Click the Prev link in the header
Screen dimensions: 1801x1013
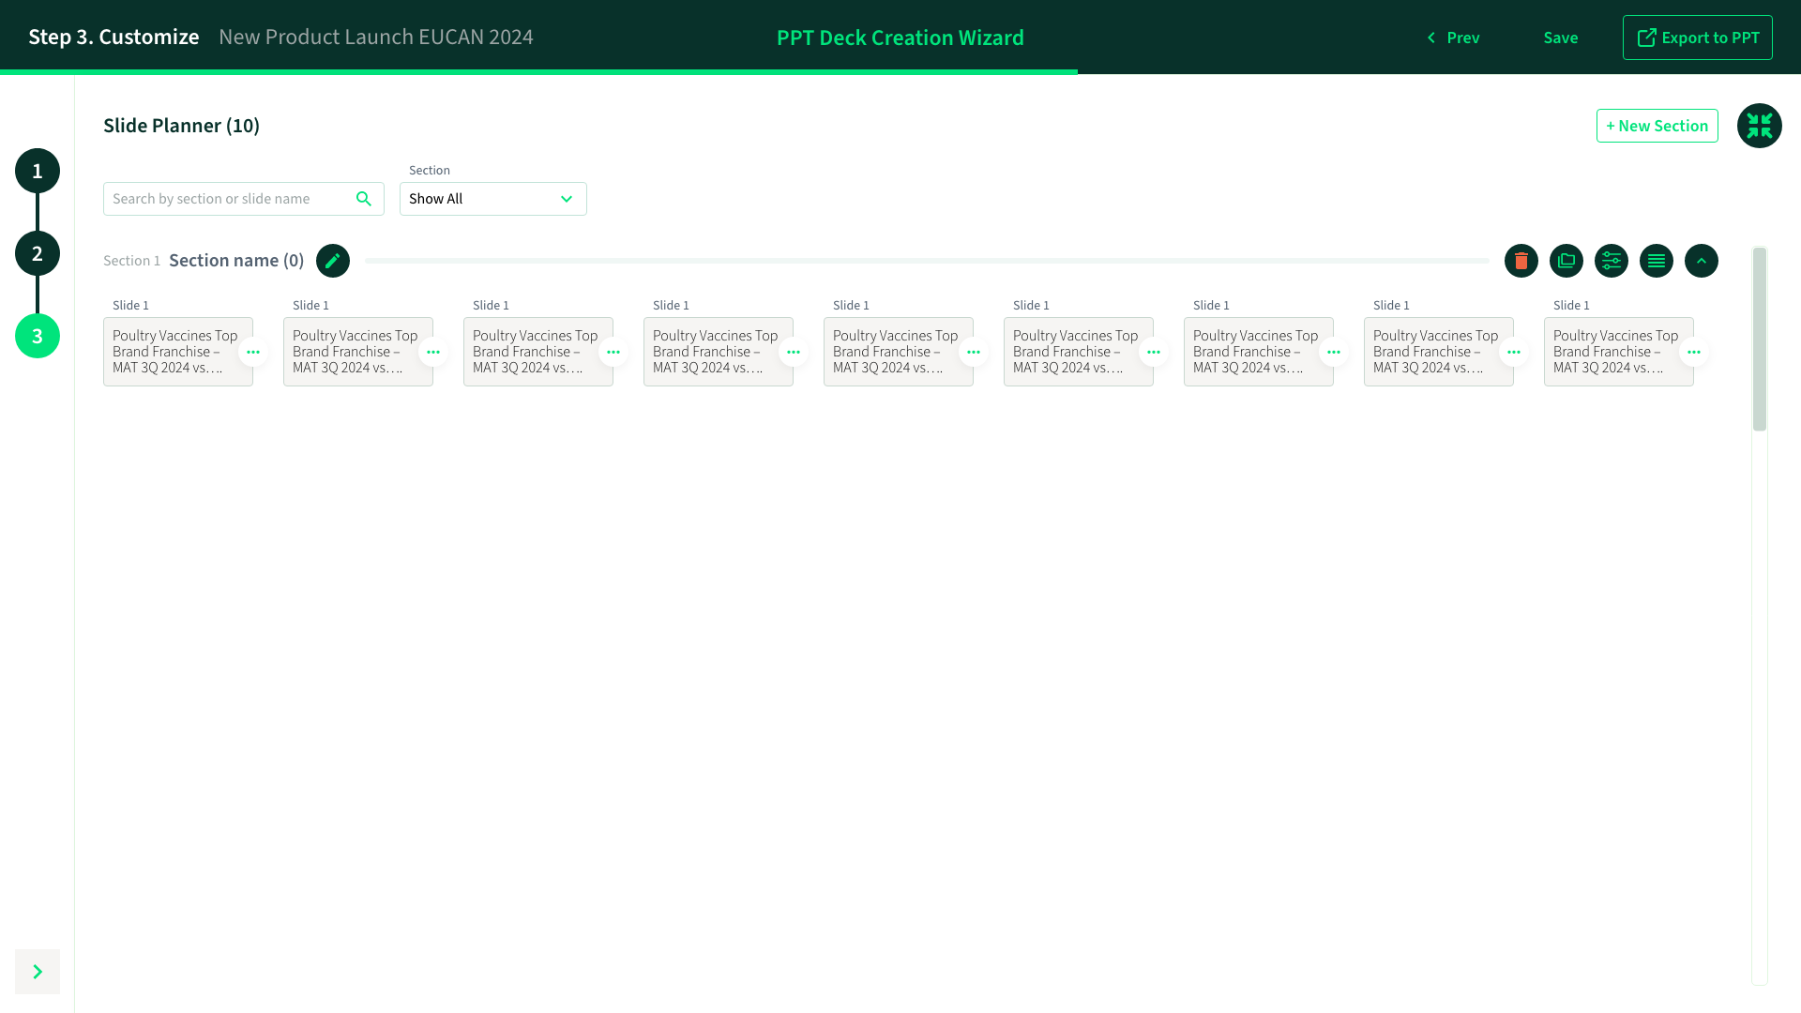[1453, 38]
